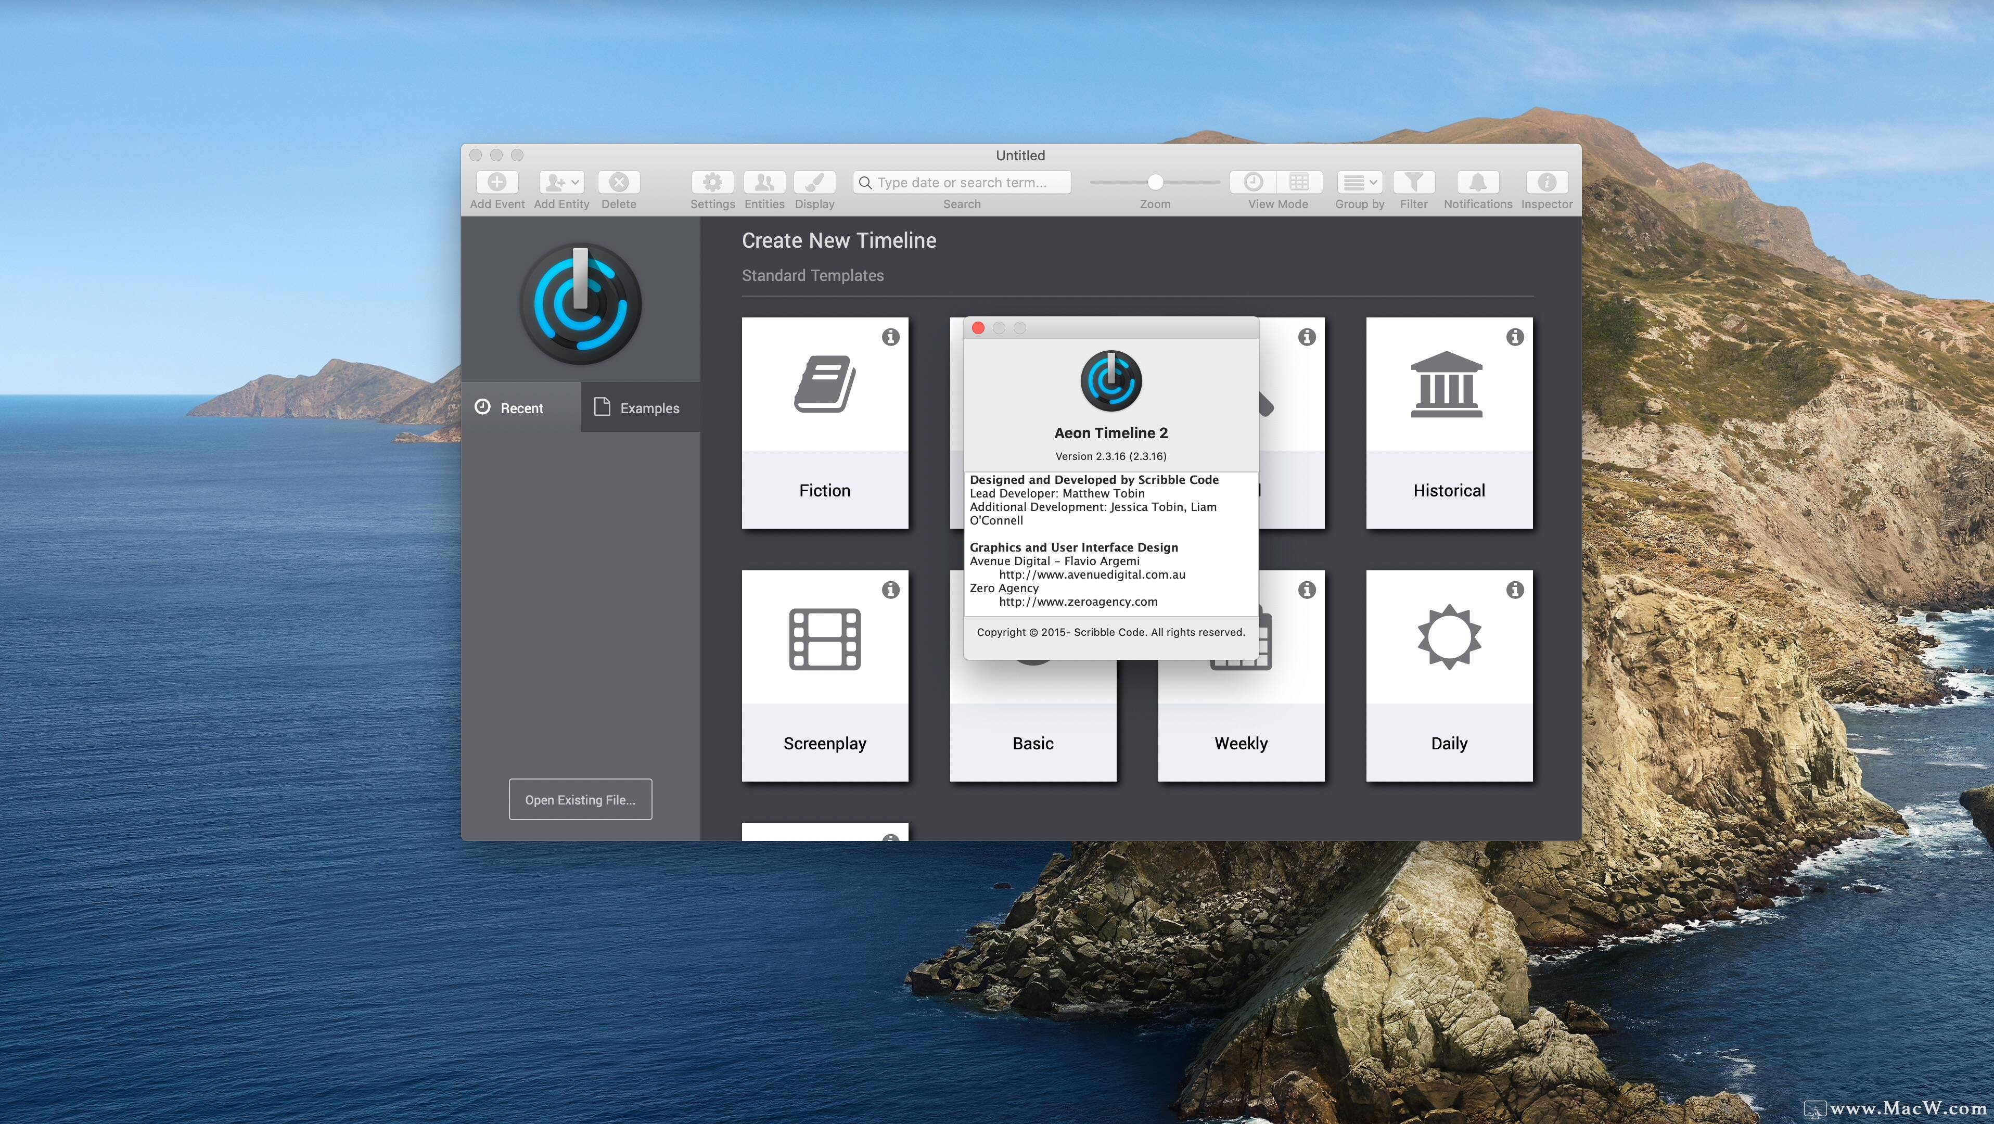1994x1124 pixels.
Task: Click the Zoom slider knob
Action: tap(1155, 182)
